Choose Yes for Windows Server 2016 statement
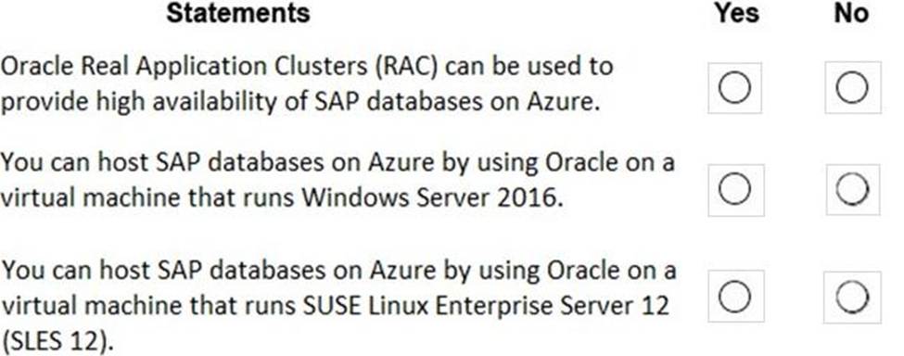This screenshot has width=904, height=356. tap(735, 189)
